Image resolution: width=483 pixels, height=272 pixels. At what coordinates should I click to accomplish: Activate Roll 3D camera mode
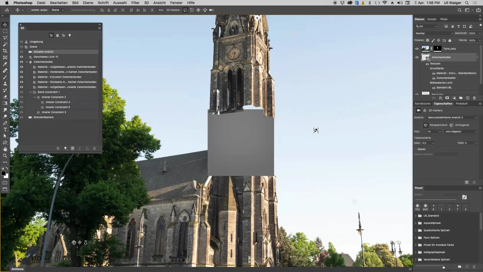click(x=192, y=10)
